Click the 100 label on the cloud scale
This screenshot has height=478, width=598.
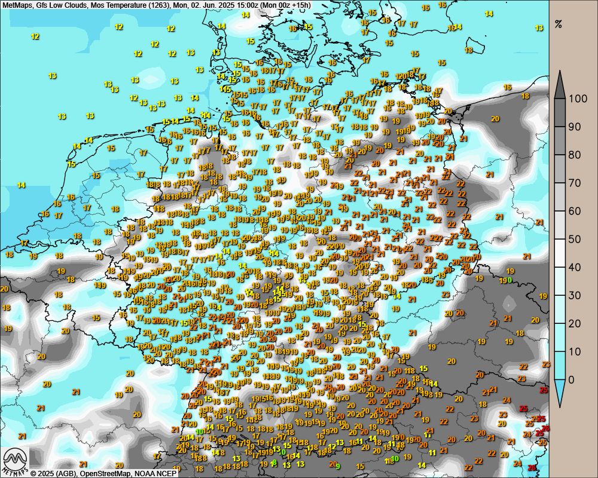[x=579, y=99]
